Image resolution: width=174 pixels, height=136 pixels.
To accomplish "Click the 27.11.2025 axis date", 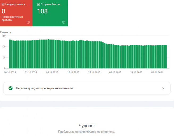I will pyautogui.click(x=94, y=73).
